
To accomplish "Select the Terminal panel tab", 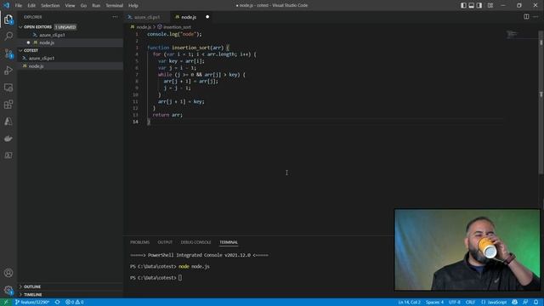I will [x=229, y=242].
